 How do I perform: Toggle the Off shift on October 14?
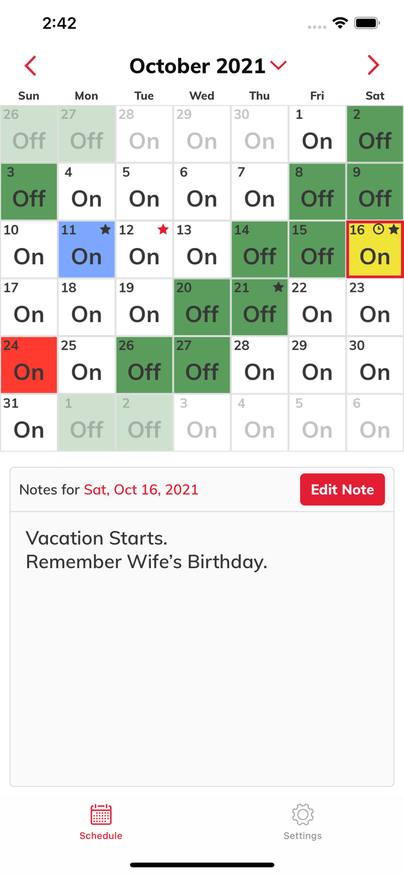(259, 250)
